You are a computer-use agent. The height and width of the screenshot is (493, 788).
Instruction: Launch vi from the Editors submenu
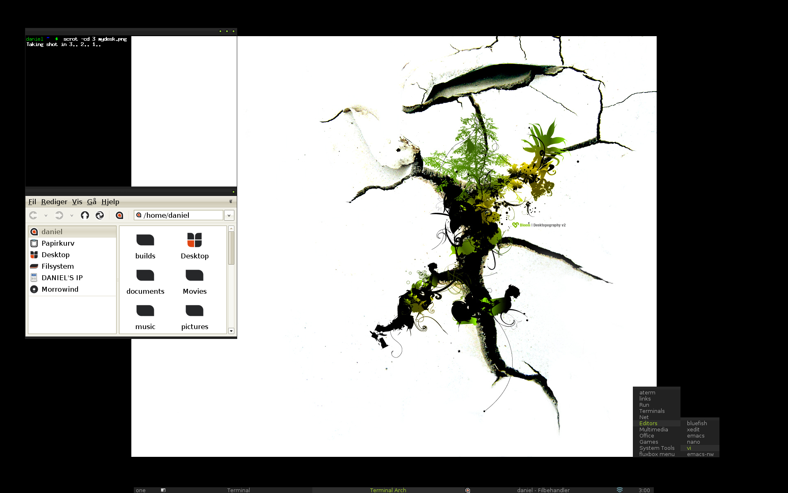(700, 448)
